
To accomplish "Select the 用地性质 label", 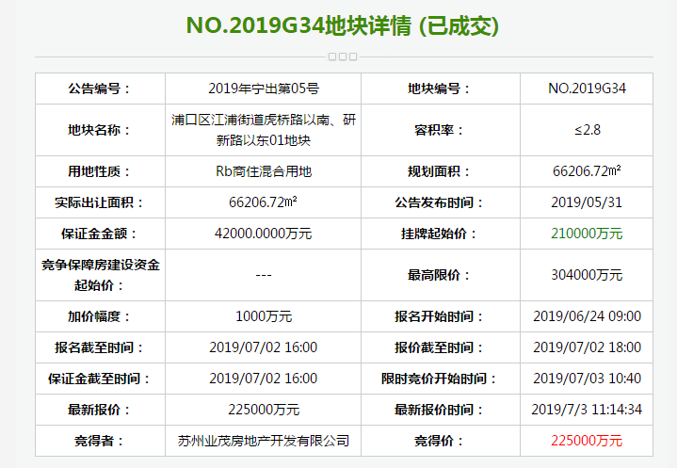I will click(x=100, y=171).
